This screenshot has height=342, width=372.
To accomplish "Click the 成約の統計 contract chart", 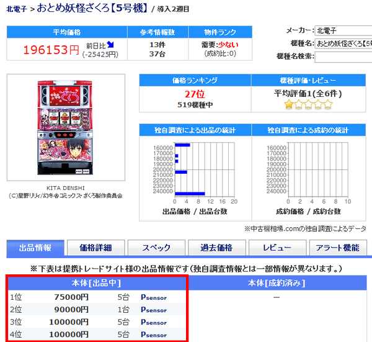I will pos(308,173).
